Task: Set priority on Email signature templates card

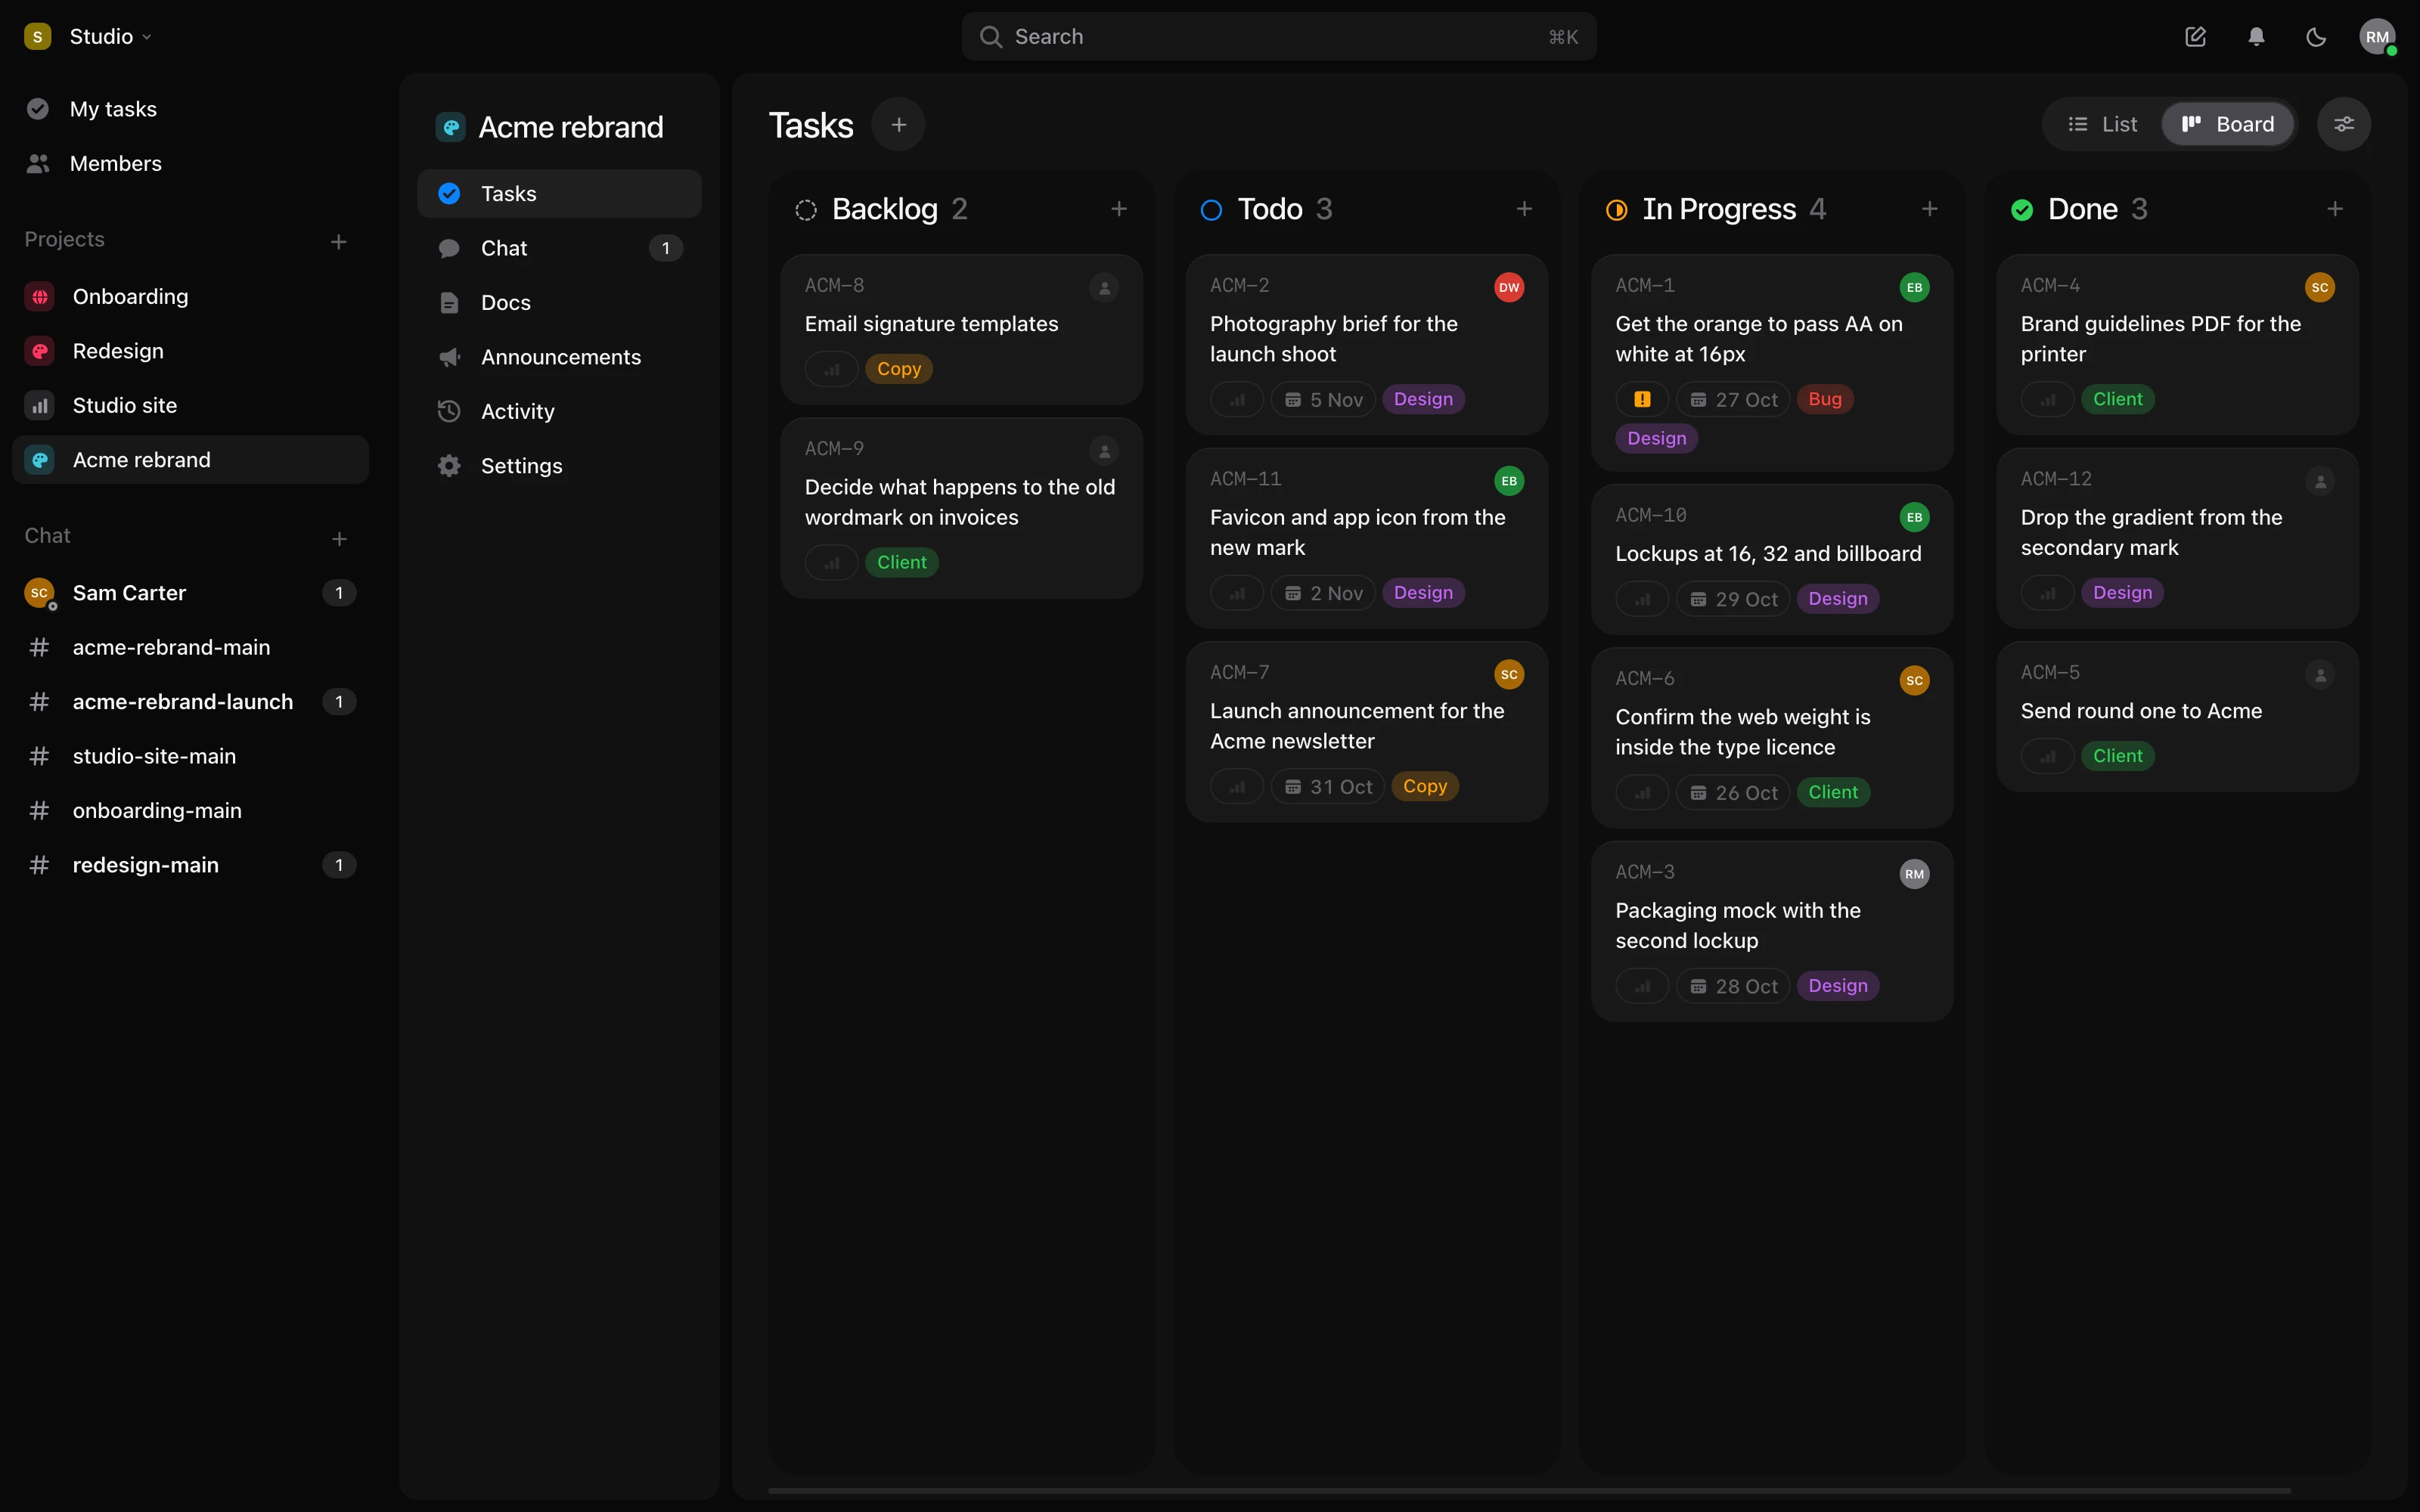Action: (831, 369)
